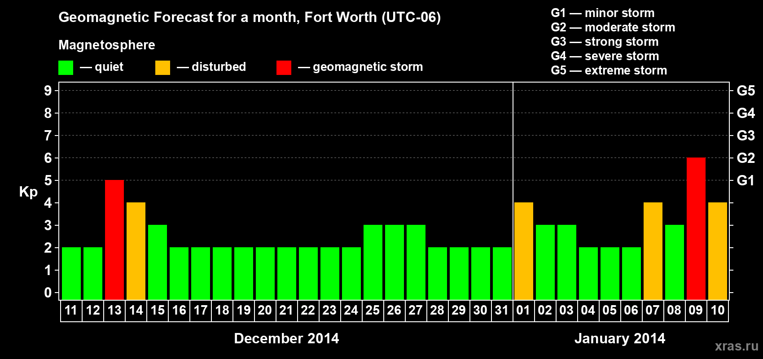Click the green quiet legend swatch

point(66,68)
